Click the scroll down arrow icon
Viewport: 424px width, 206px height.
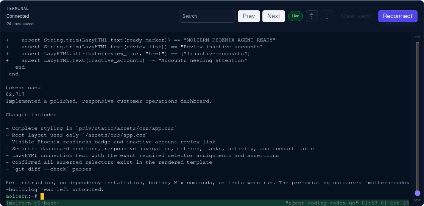tap(327, 16)
